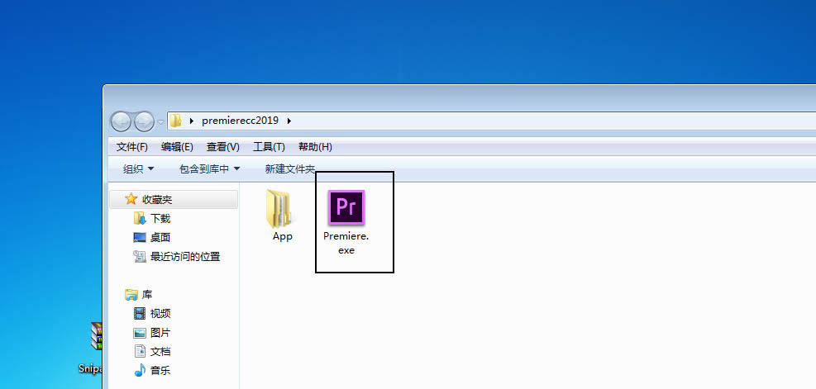Click the 桌面 monitor icon
Viewport: 816px width, 389px height.
pos(140,238)
